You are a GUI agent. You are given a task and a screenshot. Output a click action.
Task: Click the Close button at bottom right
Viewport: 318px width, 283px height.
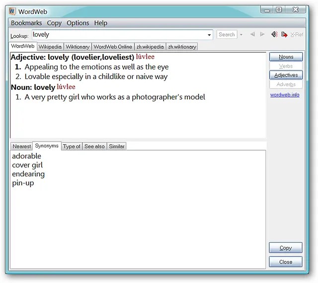click(286, 262)
